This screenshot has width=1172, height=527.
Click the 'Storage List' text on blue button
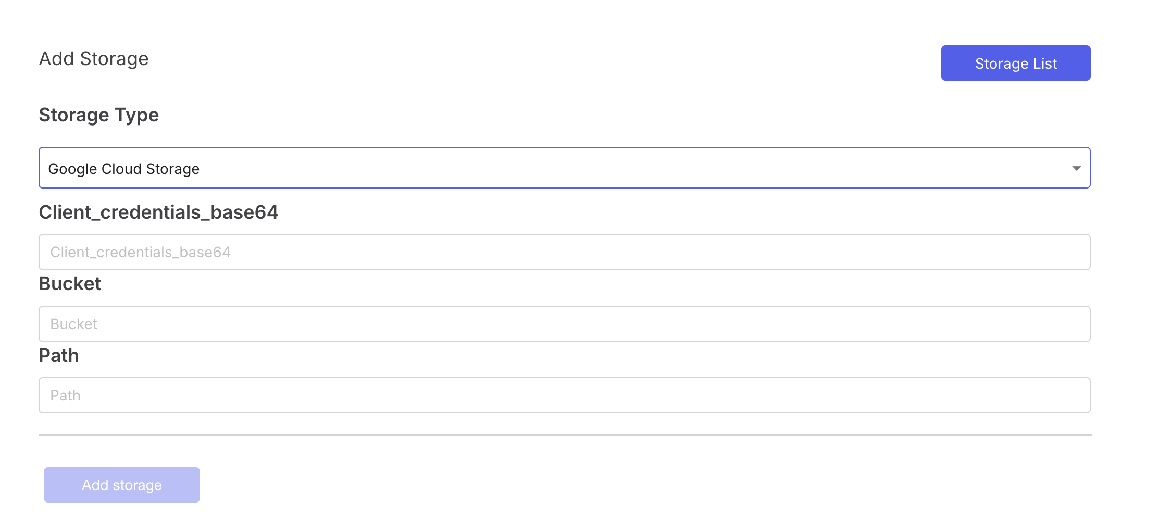click(1016, 64)
